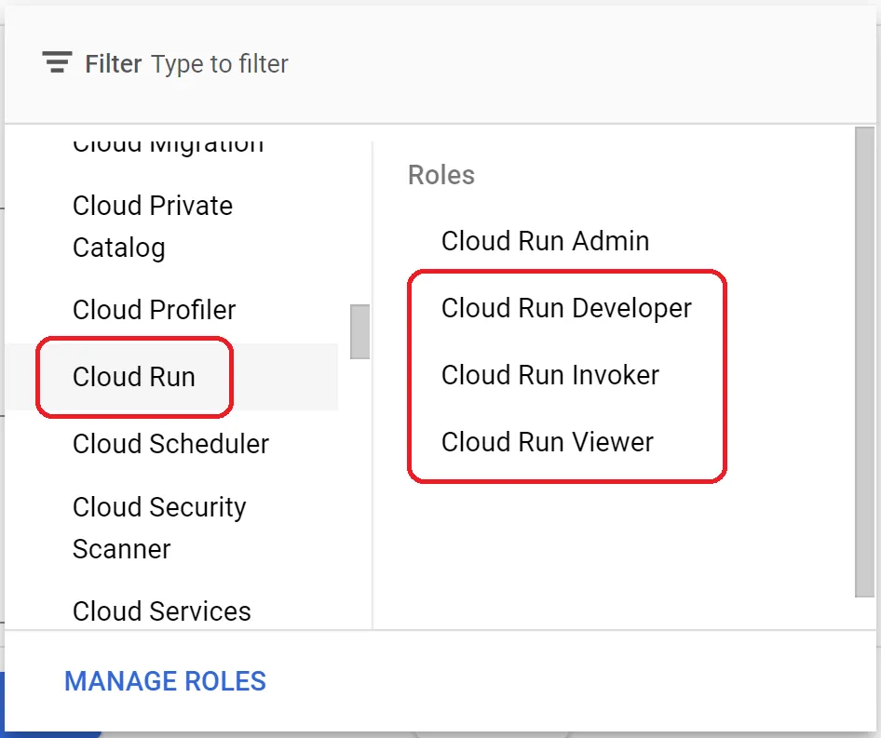Image resolution: width=881 pixels, height=738 pixels.
Task: Choose the Cloud Run Developer role
Action: [566, 308]
